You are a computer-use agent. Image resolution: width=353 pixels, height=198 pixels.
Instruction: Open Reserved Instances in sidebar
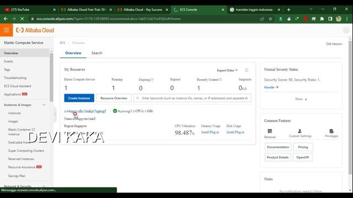click(x=21, y=159)
